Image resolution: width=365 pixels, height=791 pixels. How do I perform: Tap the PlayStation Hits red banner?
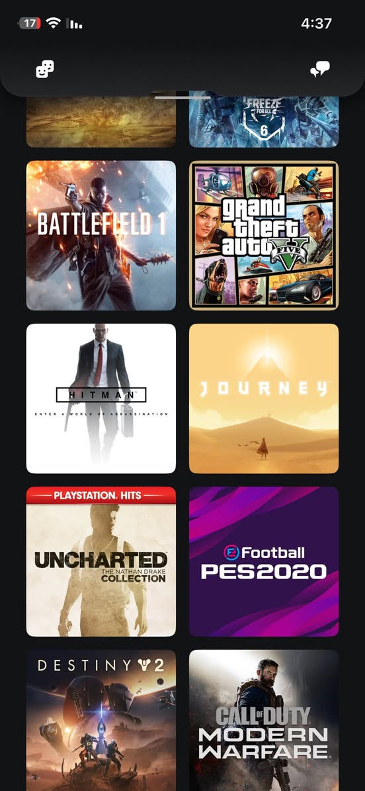click(x=101, y=495)
